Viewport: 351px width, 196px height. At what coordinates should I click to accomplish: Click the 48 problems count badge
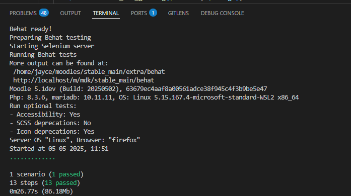click(x=44, y=13)
